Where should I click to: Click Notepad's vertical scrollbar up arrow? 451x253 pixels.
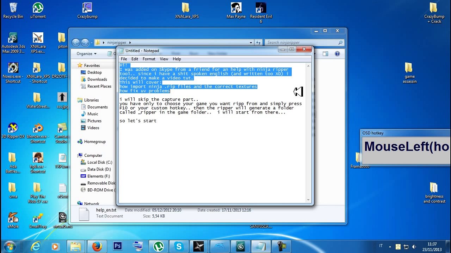coord(309,66)
